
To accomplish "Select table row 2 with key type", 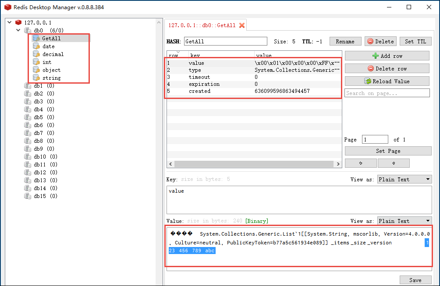I will click(x=254, y=70).
